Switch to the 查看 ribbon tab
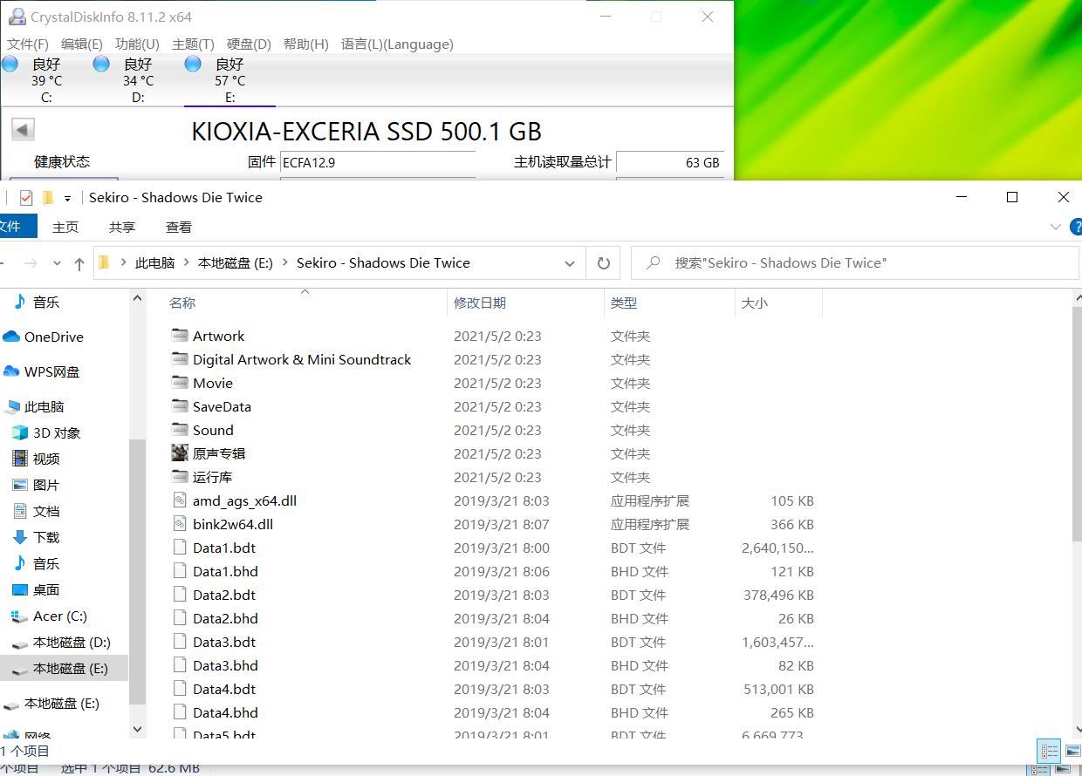Screen dimensions: 1082x776 click(x=179, y=227)
